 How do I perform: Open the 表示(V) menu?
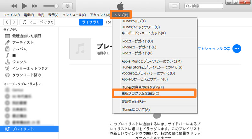53,15
